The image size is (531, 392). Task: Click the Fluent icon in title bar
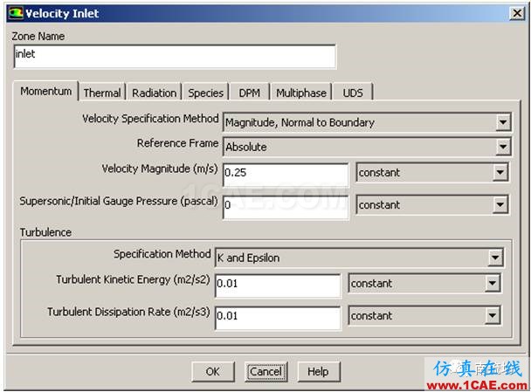pos(16,13)
